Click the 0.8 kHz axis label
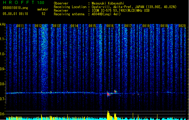This screenshot has width=189, height=120. [x=3, y=84]
